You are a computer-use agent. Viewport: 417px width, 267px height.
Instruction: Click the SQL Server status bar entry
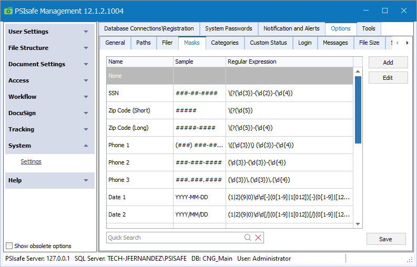pos(130,259)
